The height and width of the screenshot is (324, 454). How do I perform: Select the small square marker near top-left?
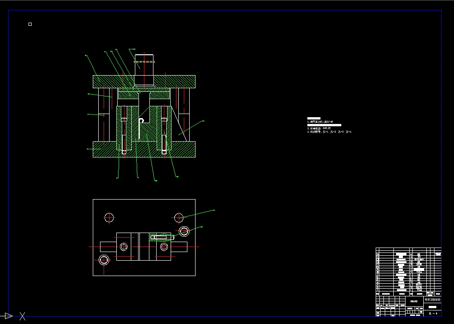click(x=30, y=24)
